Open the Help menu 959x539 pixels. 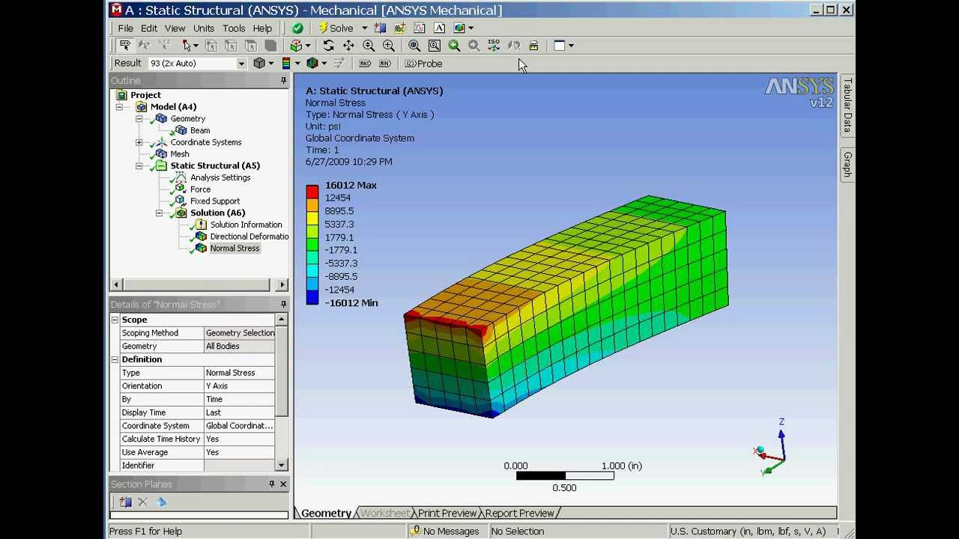click(262, 28)
